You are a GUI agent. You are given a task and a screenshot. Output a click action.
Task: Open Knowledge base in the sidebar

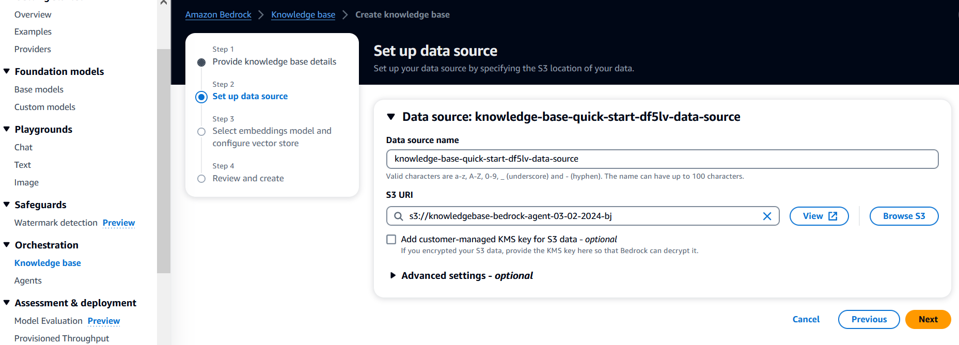[48, 263]
